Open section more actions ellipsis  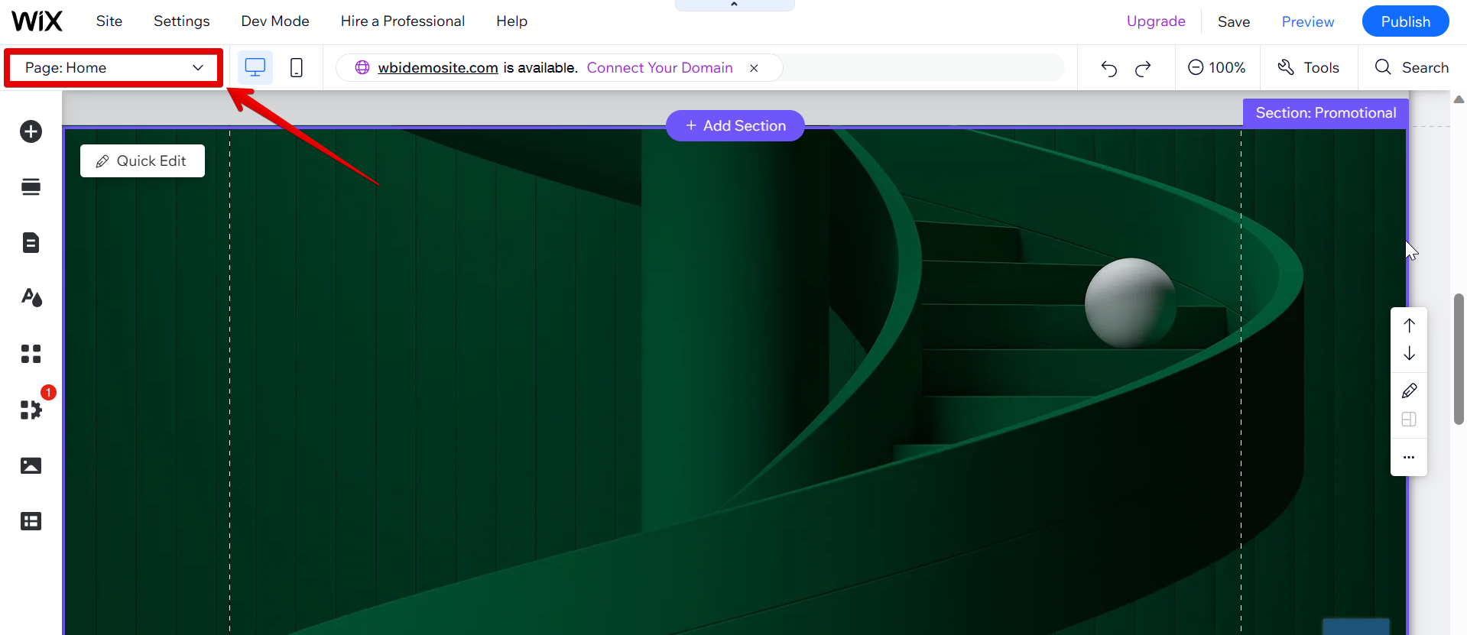tap(1409, 457)
